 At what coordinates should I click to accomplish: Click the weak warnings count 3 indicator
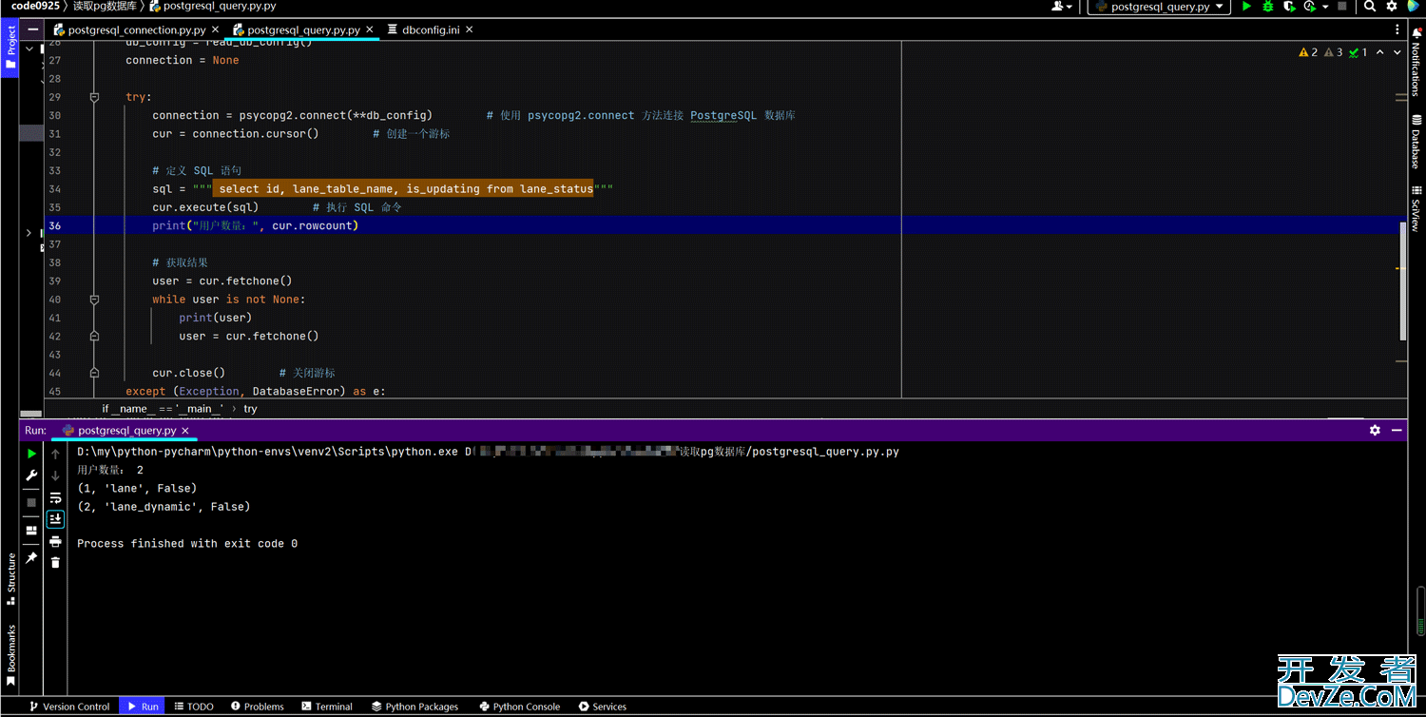click(x=1334, y=52)
